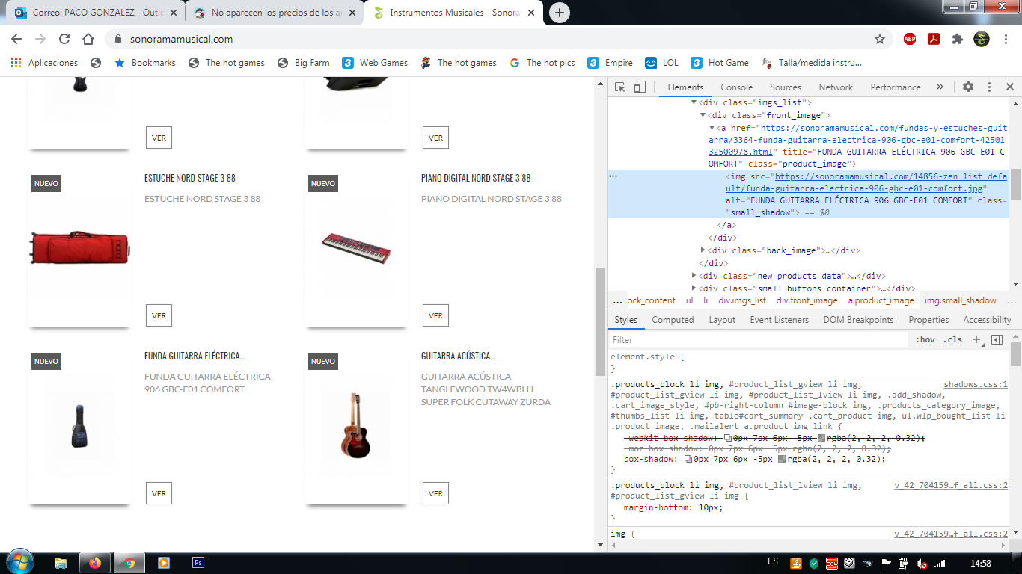The image size is (1022, 574).
Task: Collapse the anchor product_image node
Action: tap(712, 128)
